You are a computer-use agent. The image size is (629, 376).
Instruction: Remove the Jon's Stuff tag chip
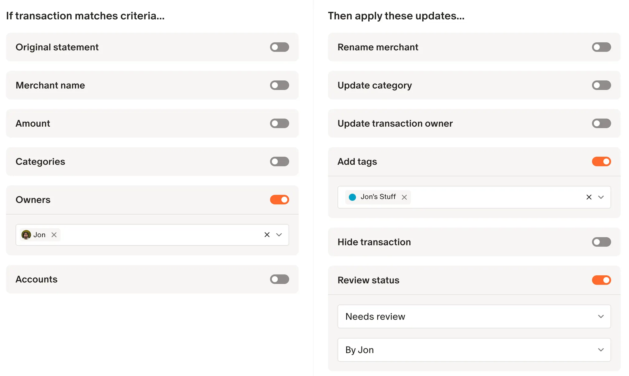[x=404, y=197]
